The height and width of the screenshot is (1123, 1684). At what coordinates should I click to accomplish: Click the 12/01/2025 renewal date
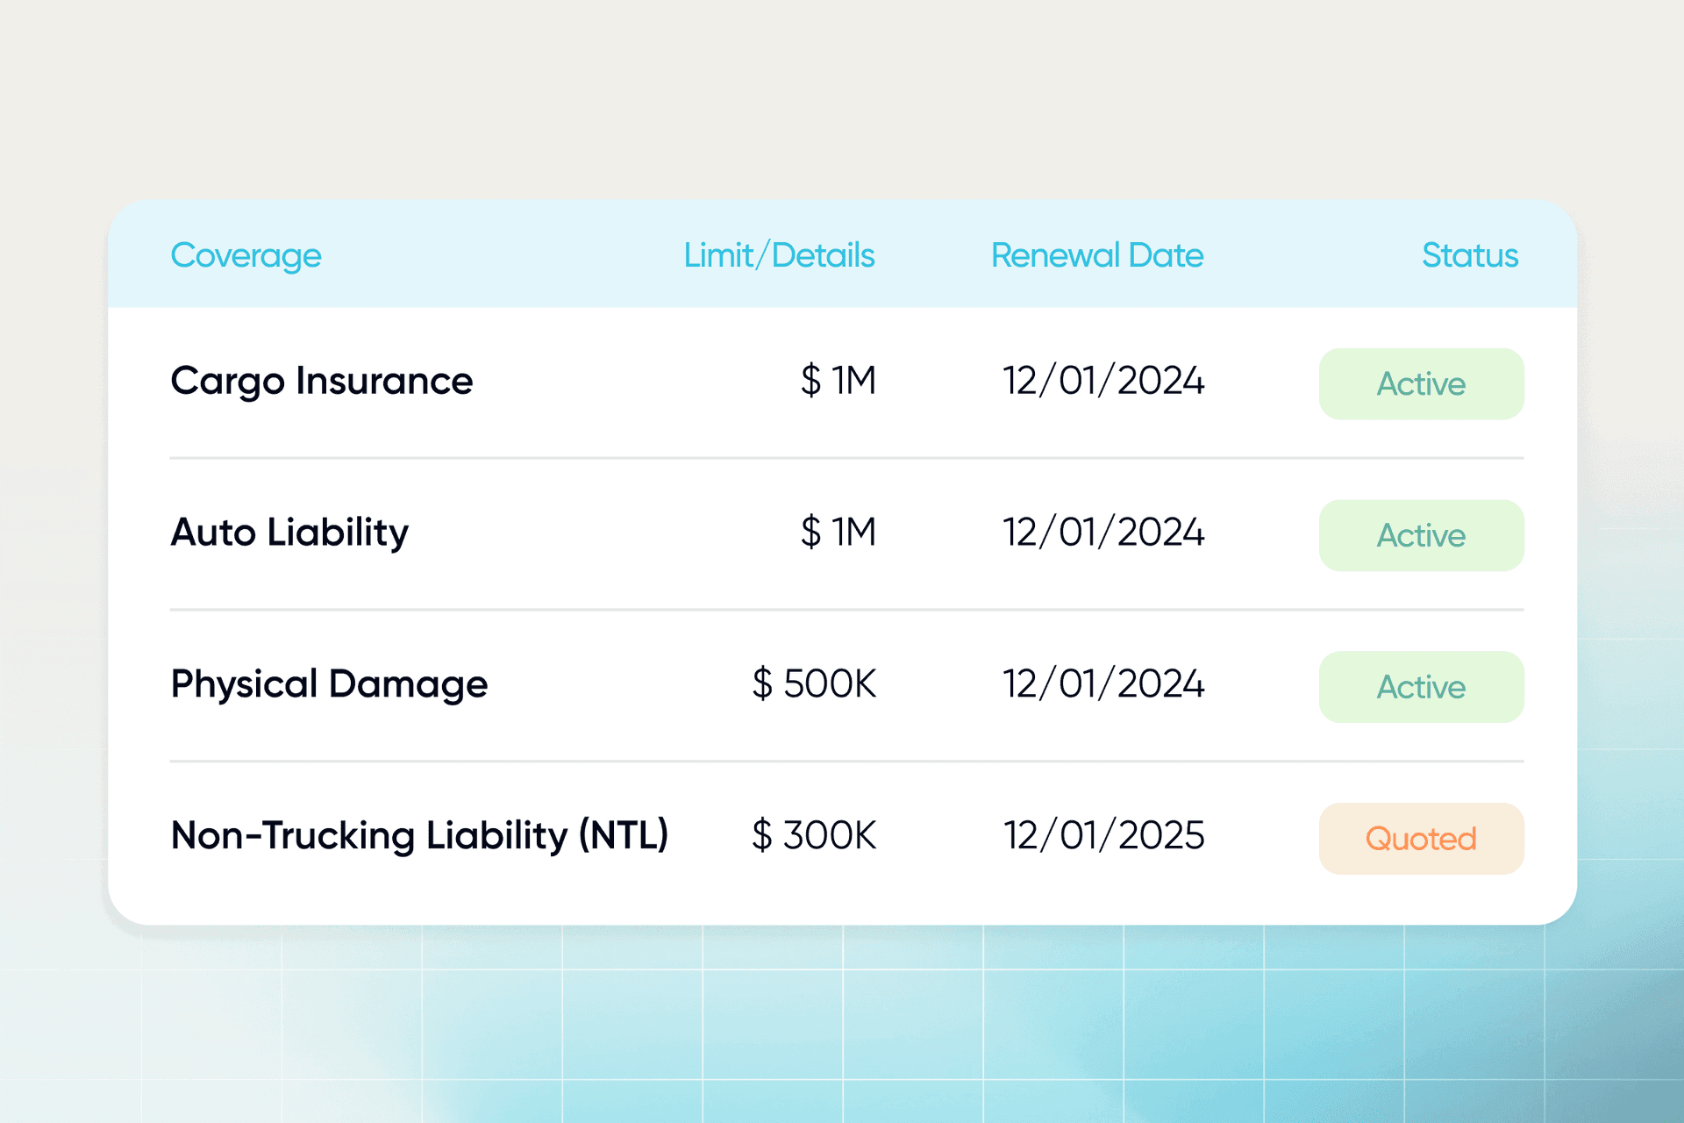[x=1103, y=835]
